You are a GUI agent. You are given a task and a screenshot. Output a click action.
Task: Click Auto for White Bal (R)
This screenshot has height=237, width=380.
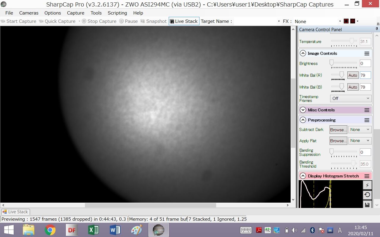353,75
